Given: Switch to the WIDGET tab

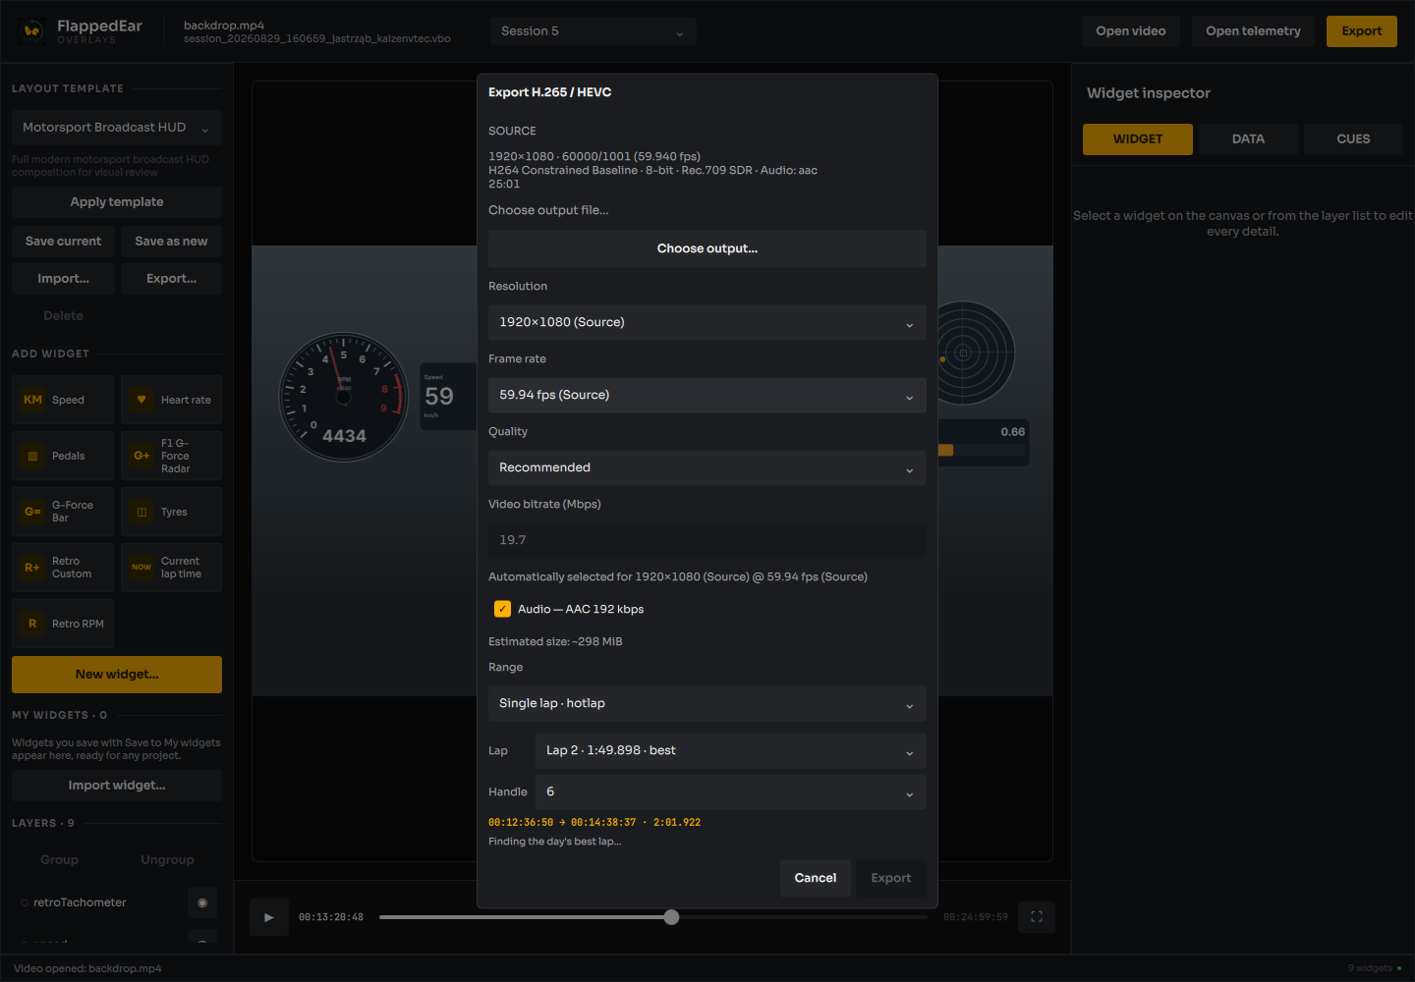Looking at the screenshot, I should pos(1138,139).
